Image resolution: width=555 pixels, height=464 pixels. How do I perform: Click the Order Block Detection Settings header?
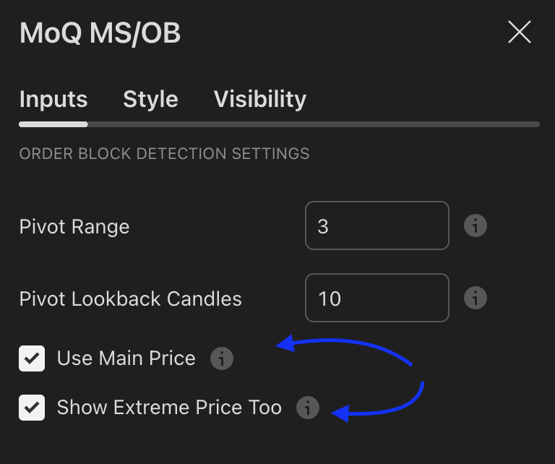(x=164, y=154)
